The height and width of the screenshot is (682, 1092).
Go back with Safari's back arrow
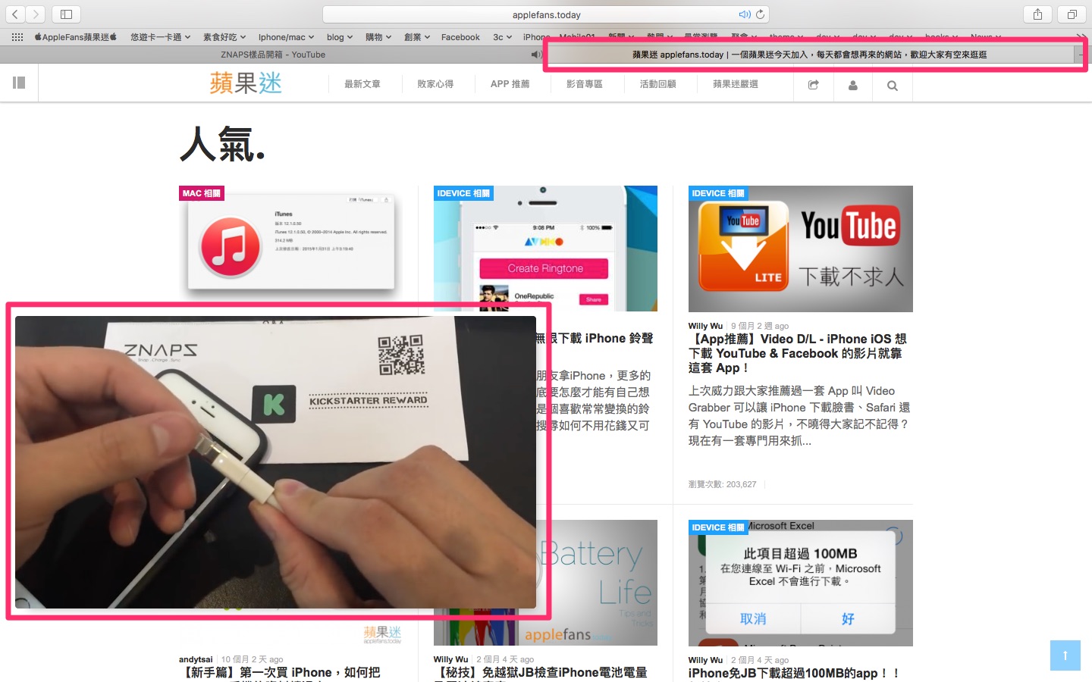point(15,14)
